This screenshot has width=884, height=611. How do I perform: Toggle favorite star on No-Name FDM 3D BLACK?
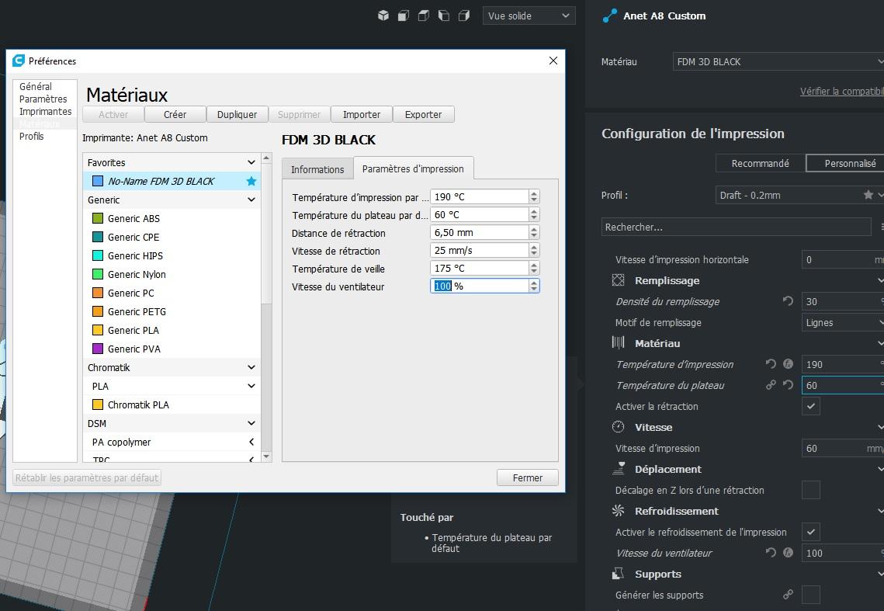click(x=251, y=181)
